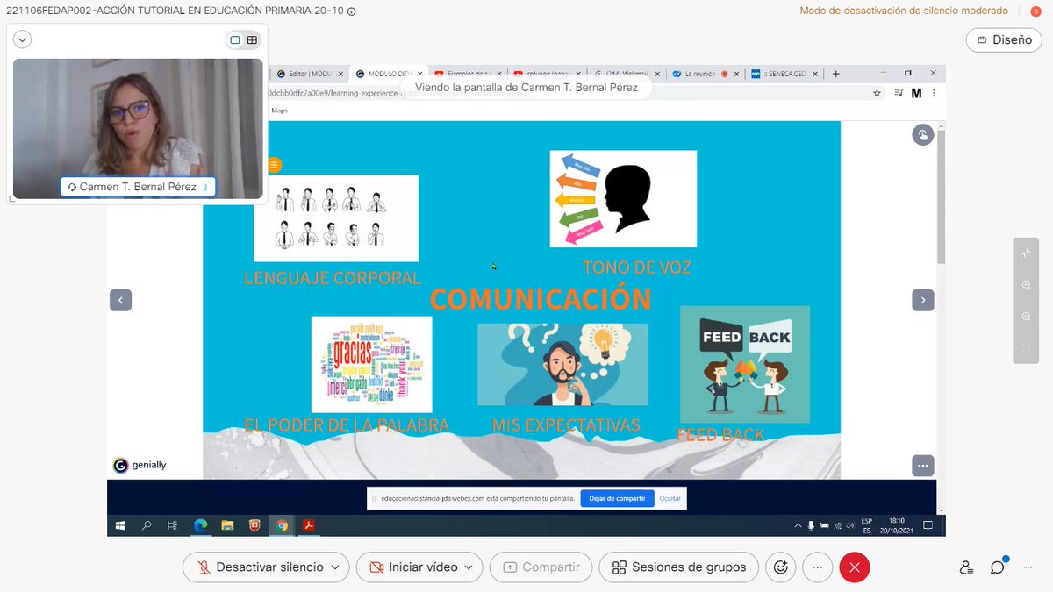Open the chat bubble icon
This screenshot has height=592, width=1053.
click(998, 567)
